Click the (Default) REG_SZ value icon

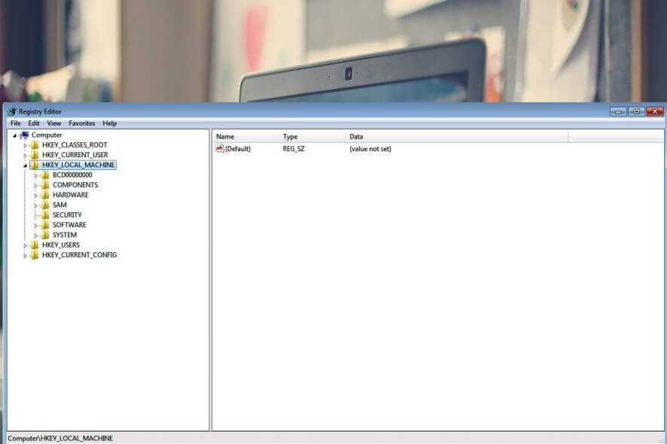(x=219, y=148)
